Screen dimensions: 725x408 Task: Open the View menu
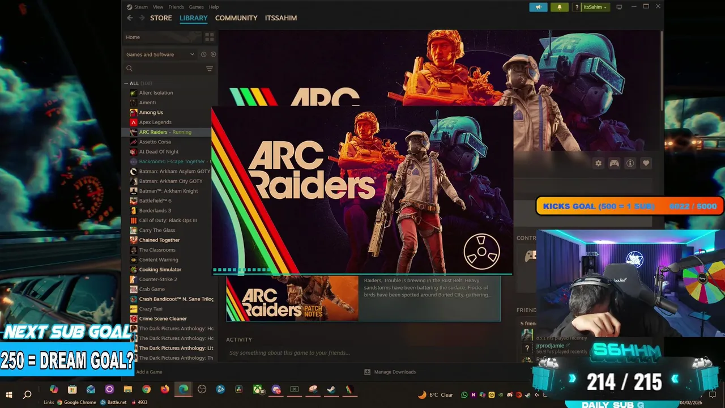(158, 7)
